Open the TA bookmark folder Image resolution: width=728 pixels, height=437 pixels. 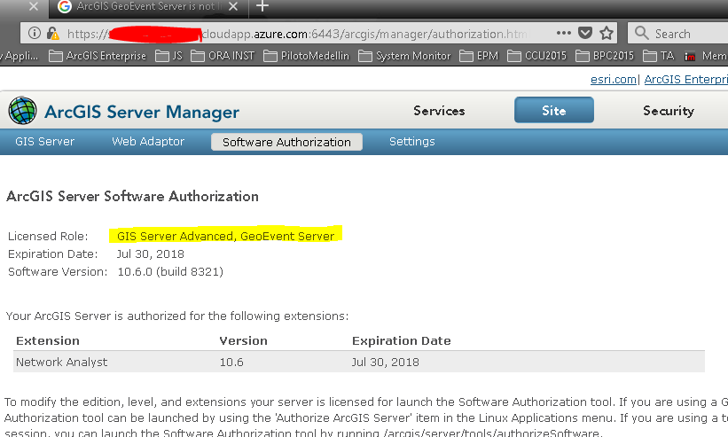pyautogui.click(x=658, y=56)
